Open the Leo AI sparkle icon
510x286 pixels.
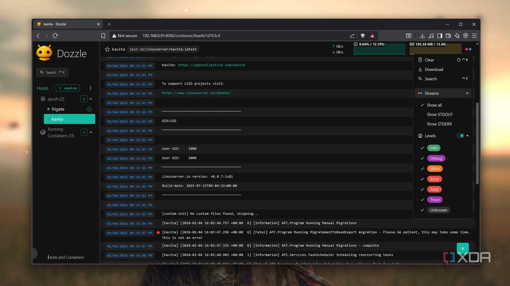click(457, 36)
